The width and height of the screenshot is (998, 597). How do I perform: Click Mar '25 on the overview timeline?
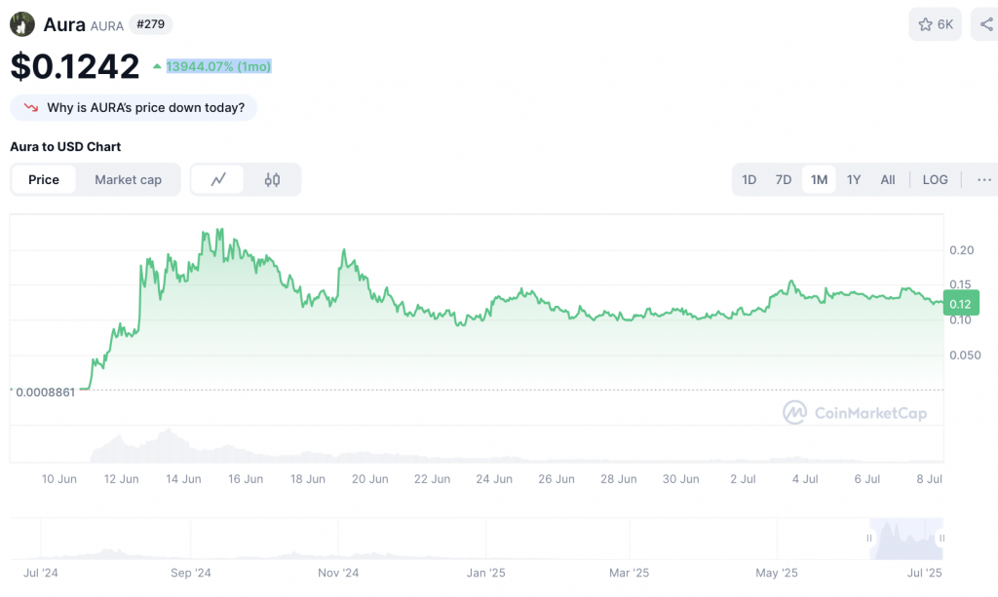[629, 573]
